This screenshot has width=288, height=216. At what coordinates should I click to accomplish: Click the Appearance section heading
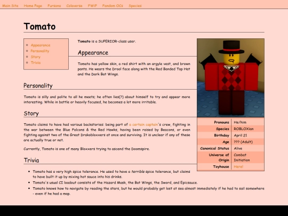[x=93, y=53]
